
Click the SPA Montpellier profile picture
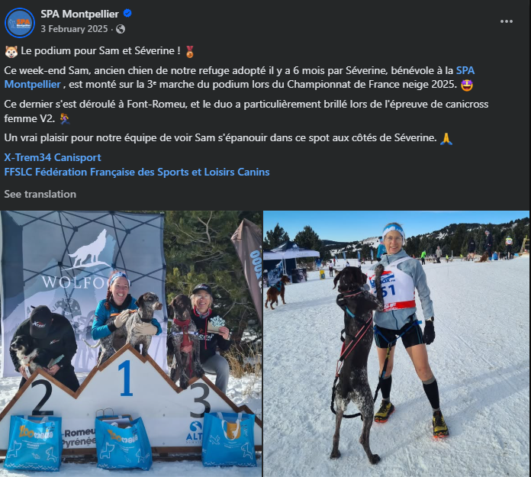20,23
